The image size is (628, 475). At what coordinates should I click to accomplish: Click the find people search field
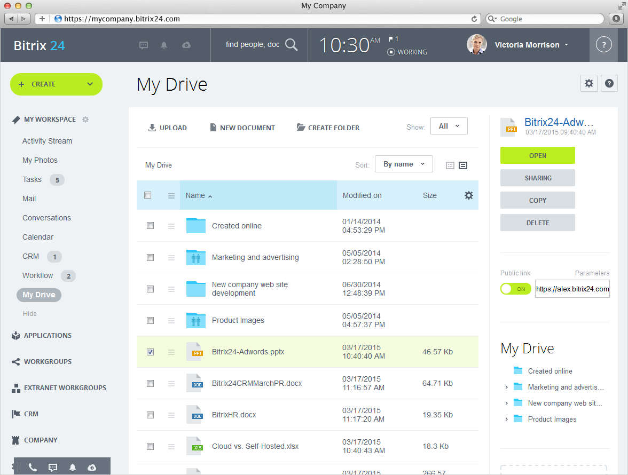pyautogui.click(x=252, y=44)
